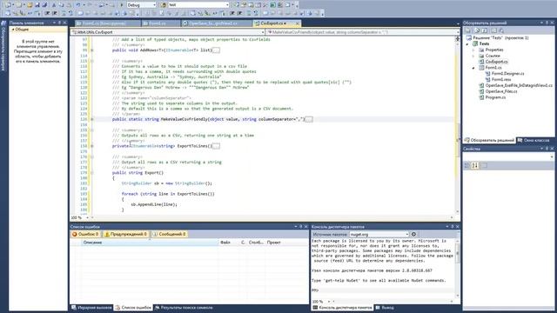Screen dimensions: 557x313
Task: Select CsvExport.cs in Solution Explorer
Action: [x=496, y=62]
